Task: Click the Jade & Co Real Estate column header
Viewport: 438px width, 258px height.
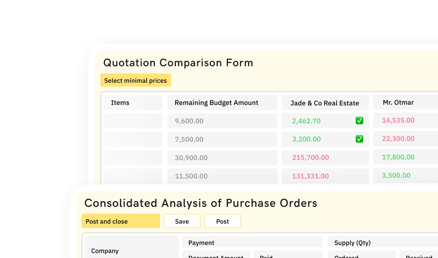Action: click(x=325, y=103)
